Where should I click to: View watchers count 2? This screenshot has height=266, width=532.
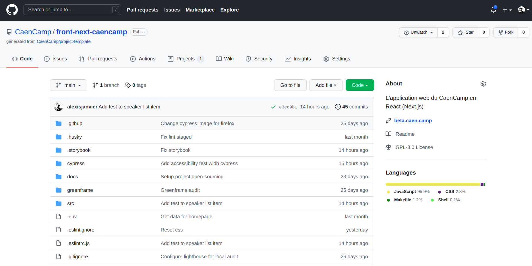coord(443,32)
